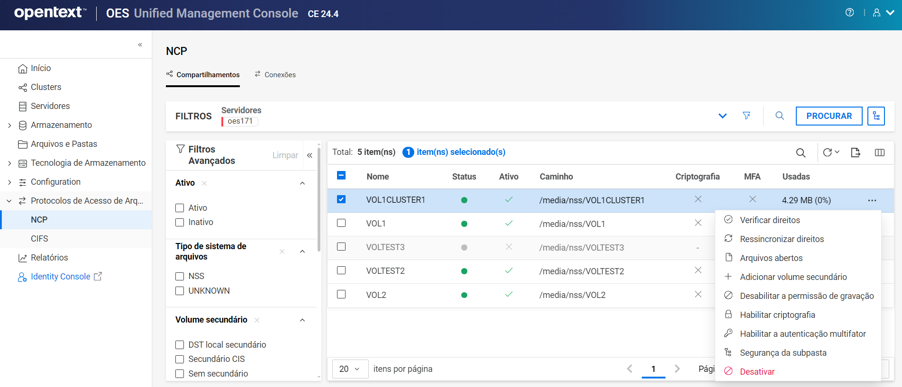902x387 pixels.
Task: Click the tree view icon next to PROCURAR
Action: point(876,116)
